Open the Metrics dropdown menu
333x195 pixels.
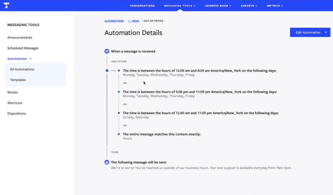(275, 6)
